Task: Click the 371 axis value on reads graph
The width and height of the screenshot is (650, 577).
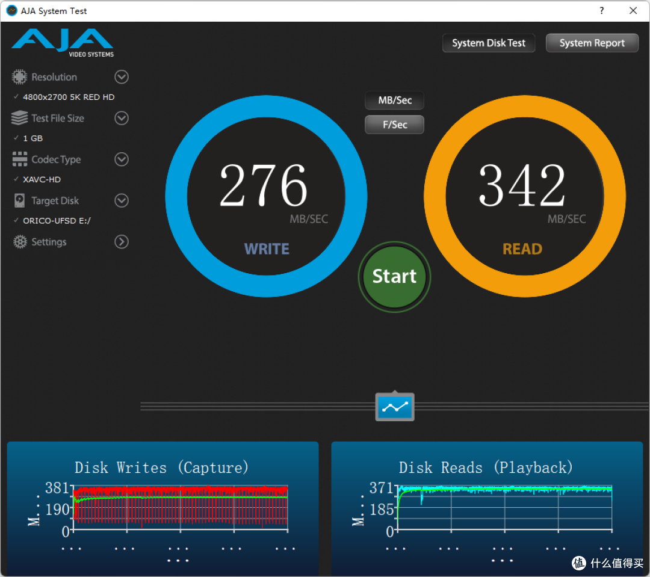Action: coord(381,488)
